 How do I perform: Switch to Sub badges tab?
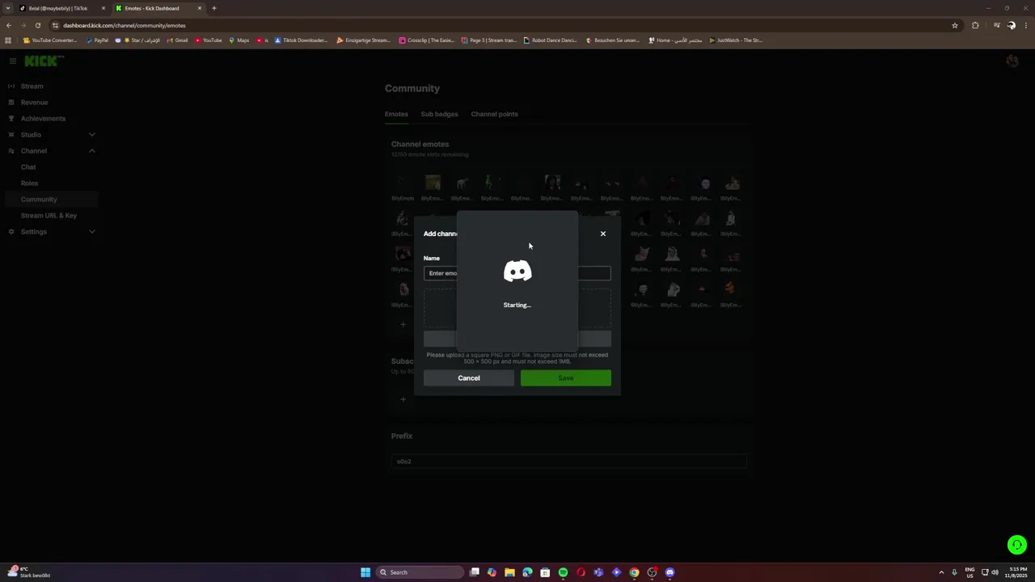click(x=439, y=114)
